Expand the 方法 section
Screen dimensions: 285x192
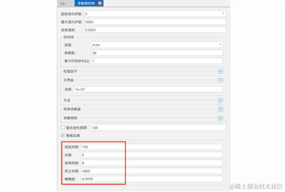[220, 100]
